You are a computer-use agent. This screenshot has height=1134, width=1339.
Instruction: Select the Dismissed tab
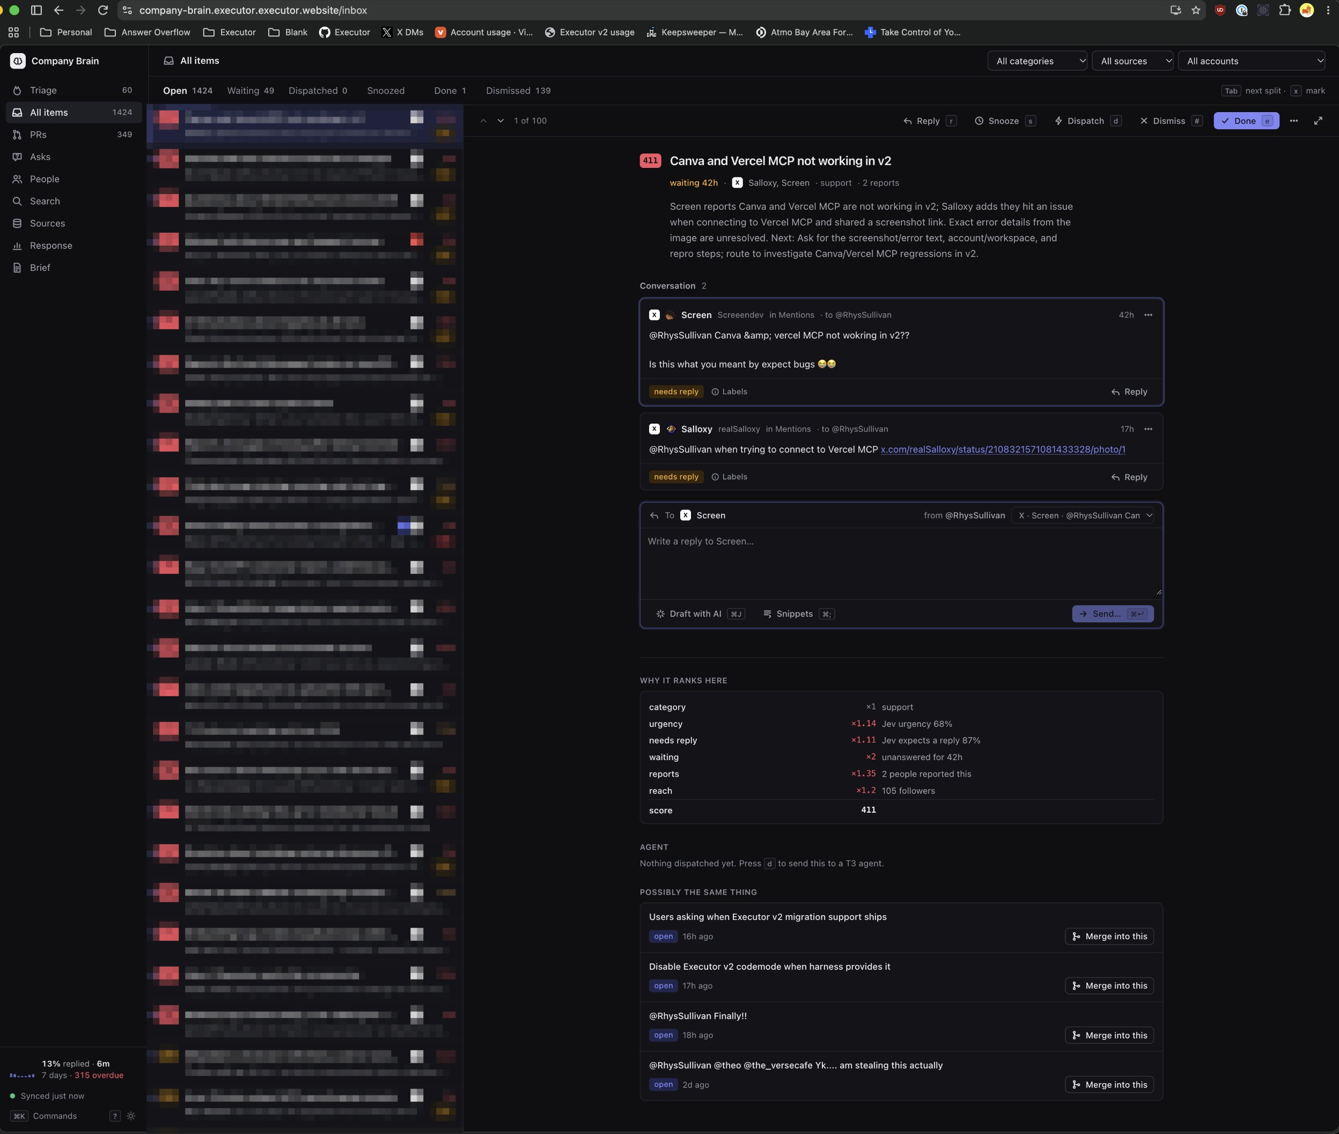tap(518, 91)
